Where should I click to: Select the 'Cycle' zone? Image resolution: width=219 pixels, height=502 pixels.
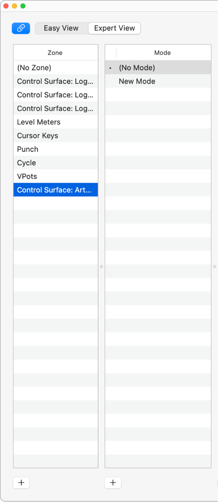(x=27, y=163)
